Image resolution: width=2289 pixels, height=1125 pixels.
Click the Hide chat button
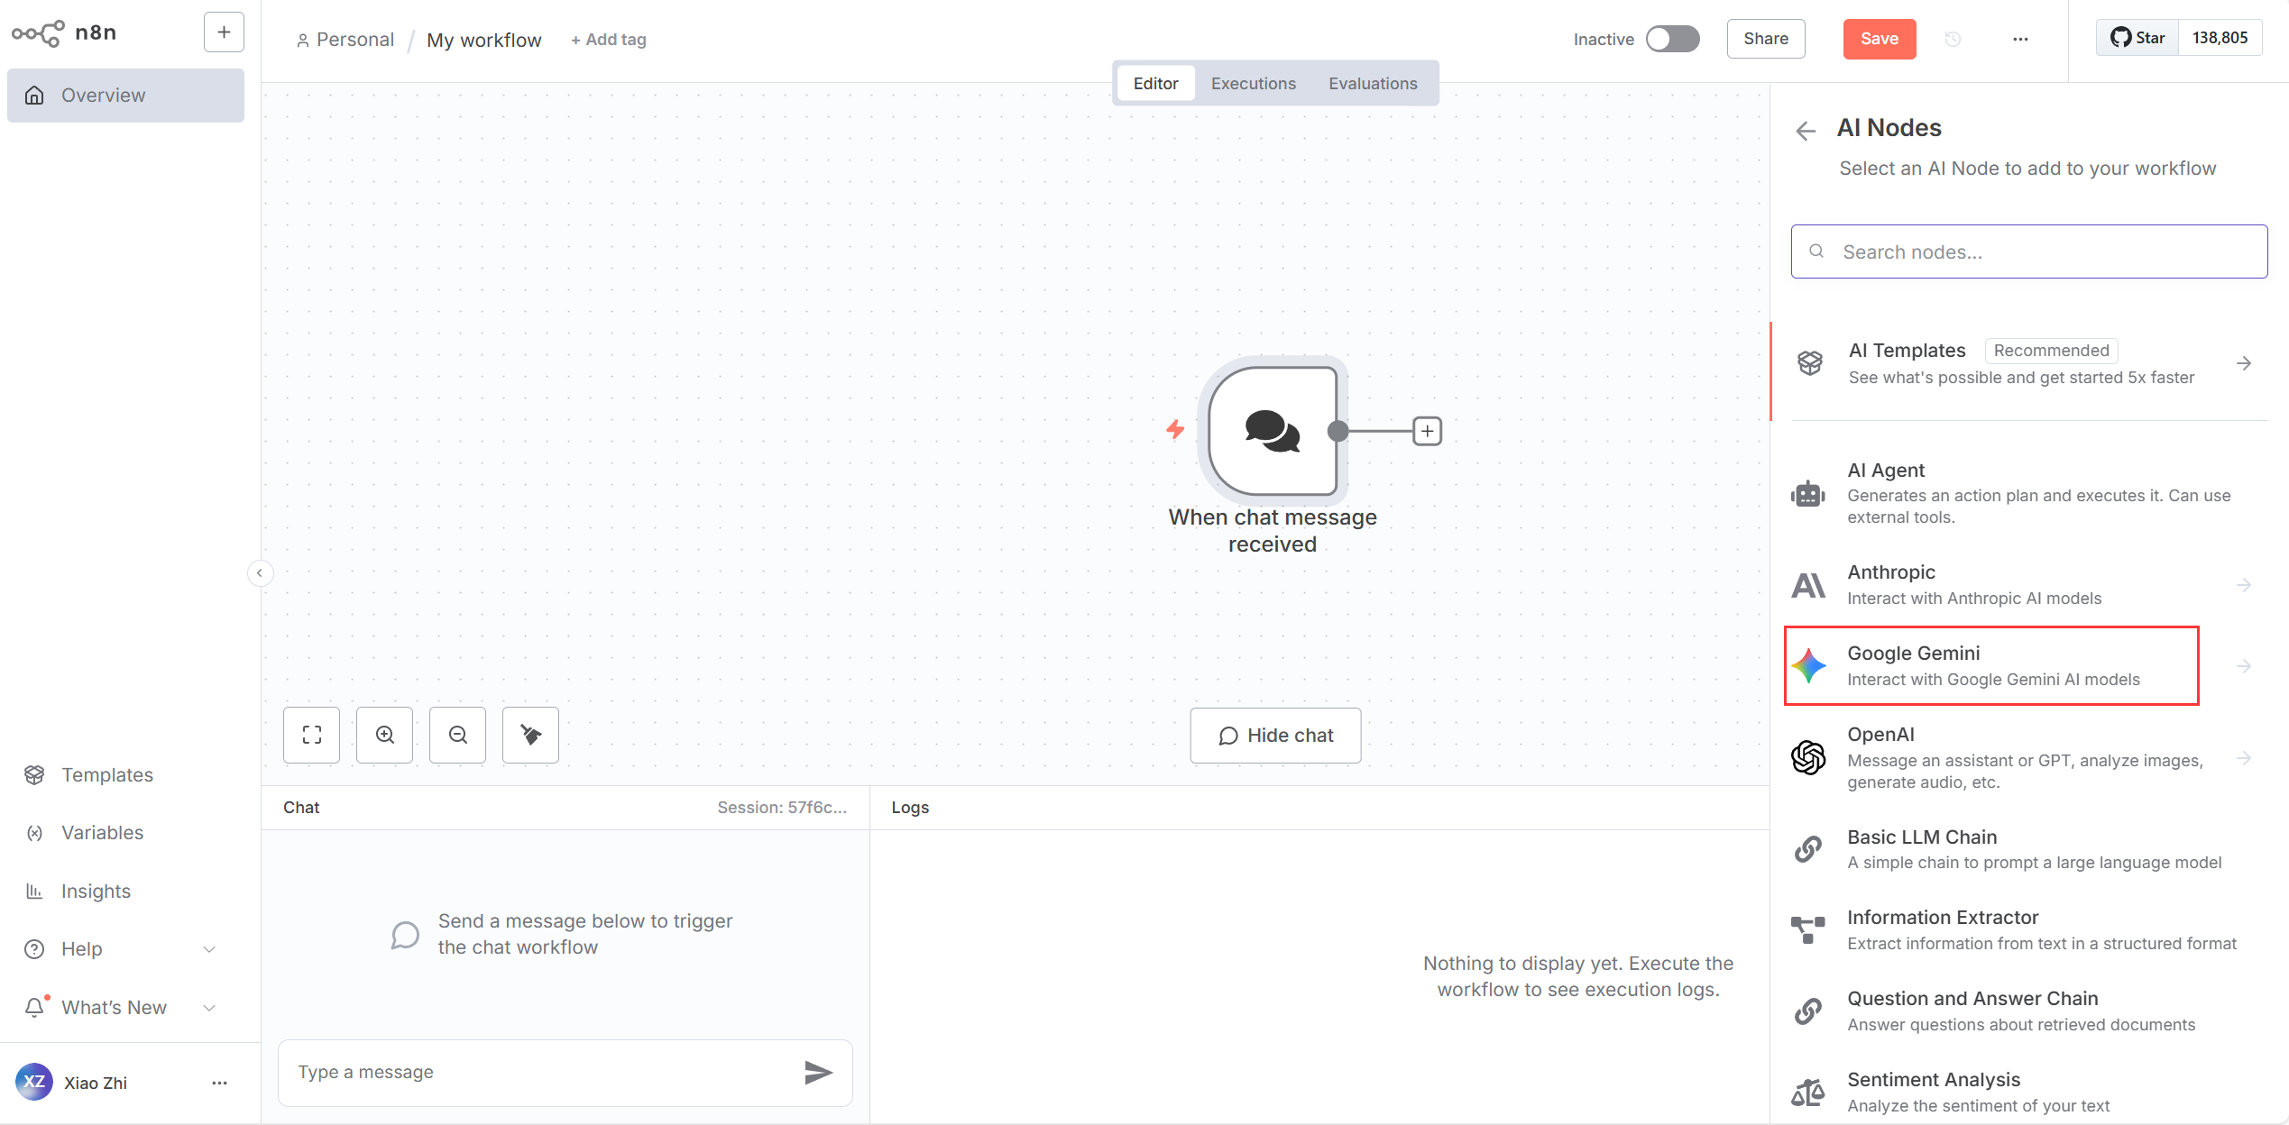point(1274,735)
